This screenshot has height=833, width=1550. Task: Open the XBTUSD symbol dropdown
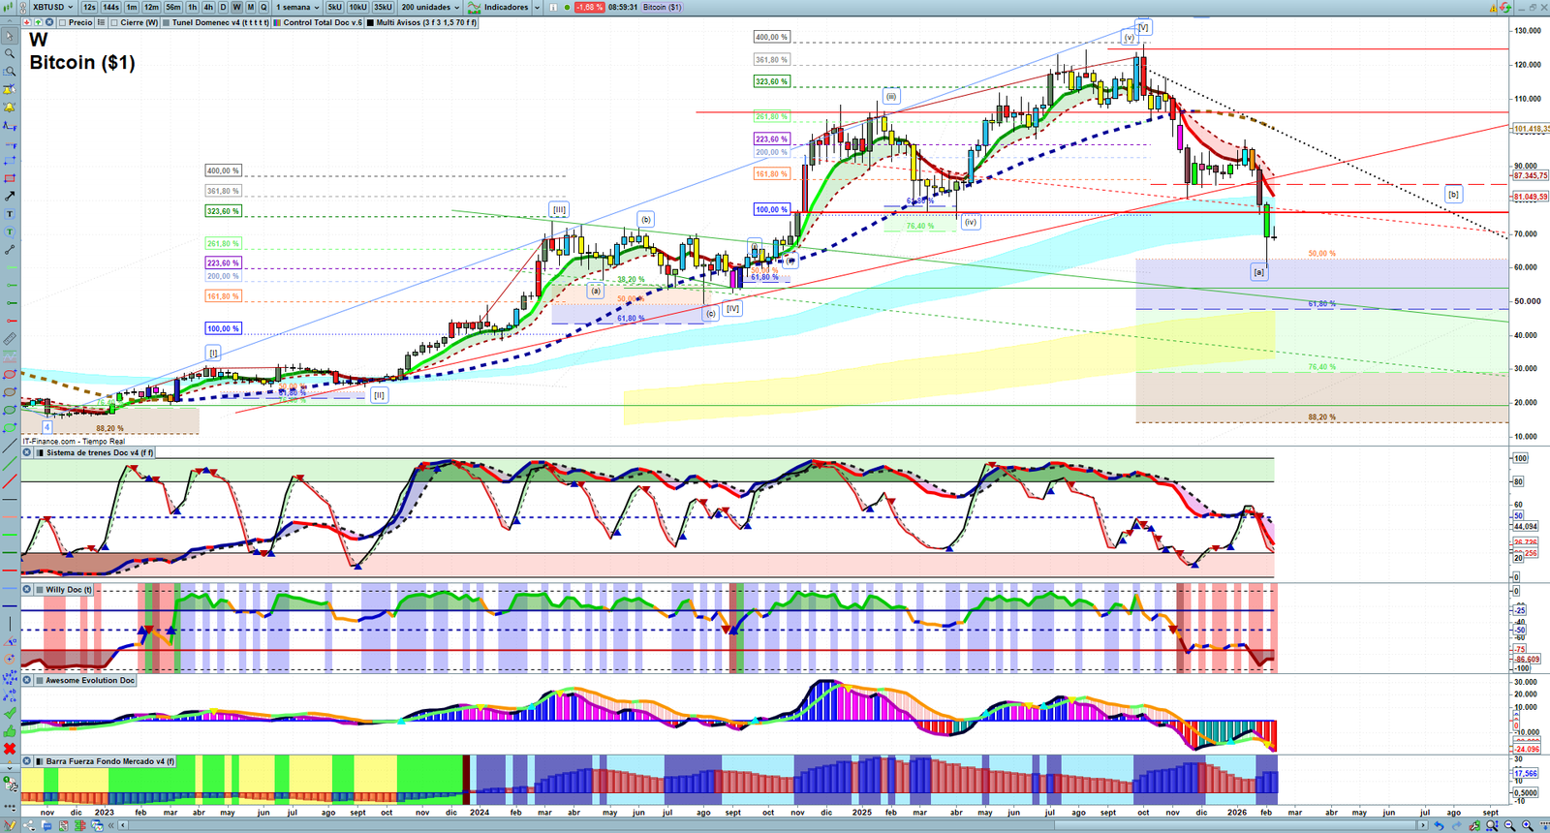coord(53,7)
